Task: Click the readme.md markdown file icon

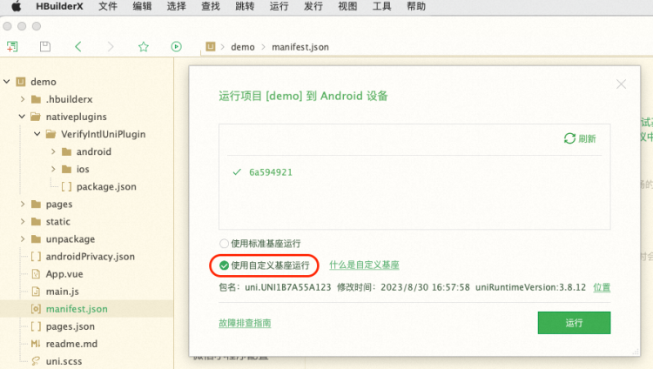Action: point(36,344)
